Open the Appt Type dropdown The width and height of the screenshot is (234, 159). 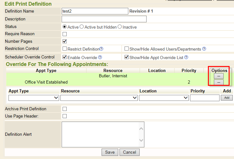tap(34, 98)
